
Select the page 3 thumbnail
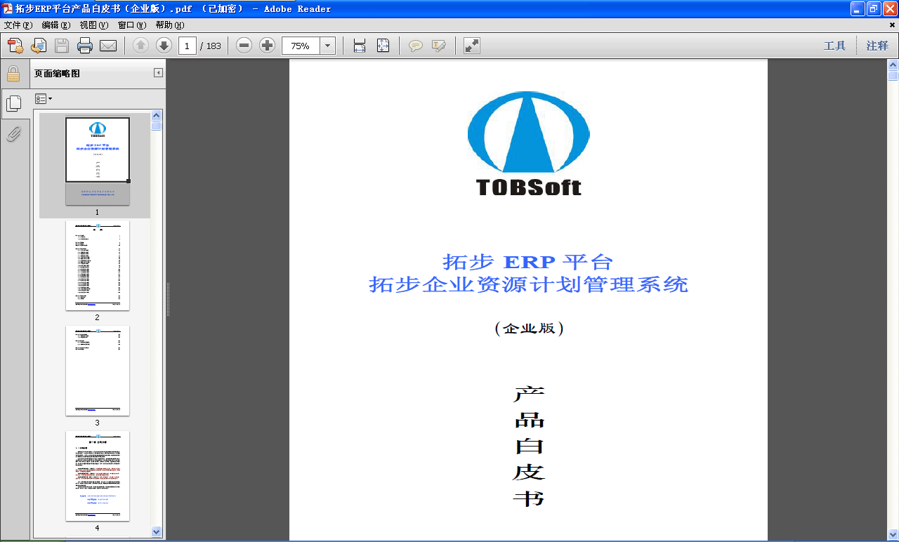coord(98,370)
